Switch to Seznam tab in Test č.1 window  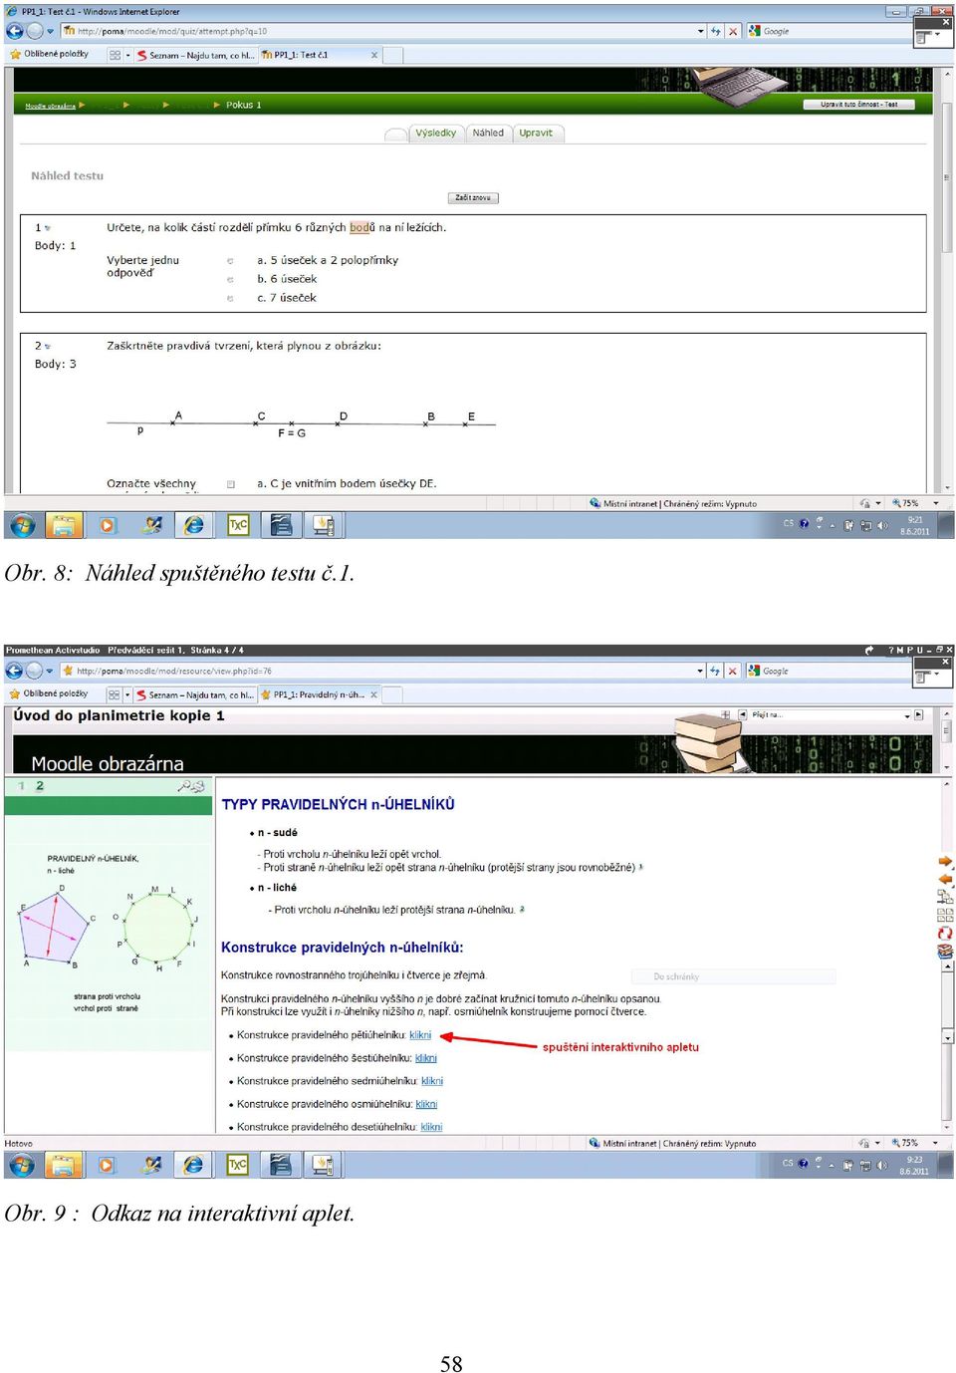click(196, 55)
